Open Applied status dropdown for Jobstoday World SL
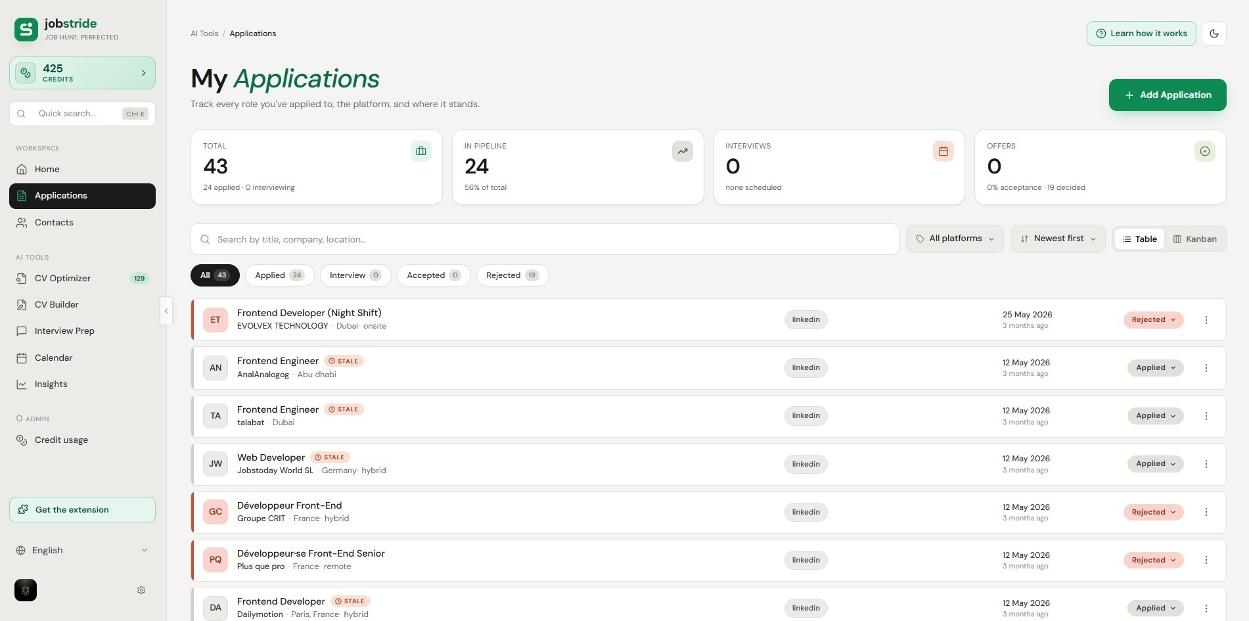 [x=1156, y=464]
